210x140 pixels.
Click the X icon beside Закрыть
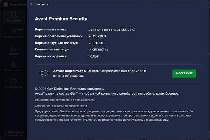pyautogui.click(x=31, y=4)
